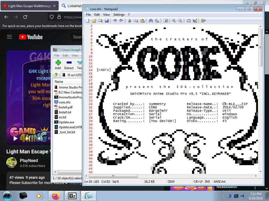The width and height of the screenshot is (269, 201).
Task: Open the YouTube hamburger guide menu
Action: 9,37
